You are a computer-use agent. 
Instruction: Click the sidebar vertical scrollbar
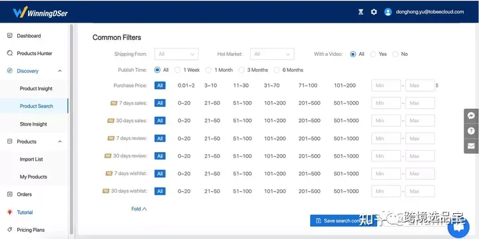point(71,128)
